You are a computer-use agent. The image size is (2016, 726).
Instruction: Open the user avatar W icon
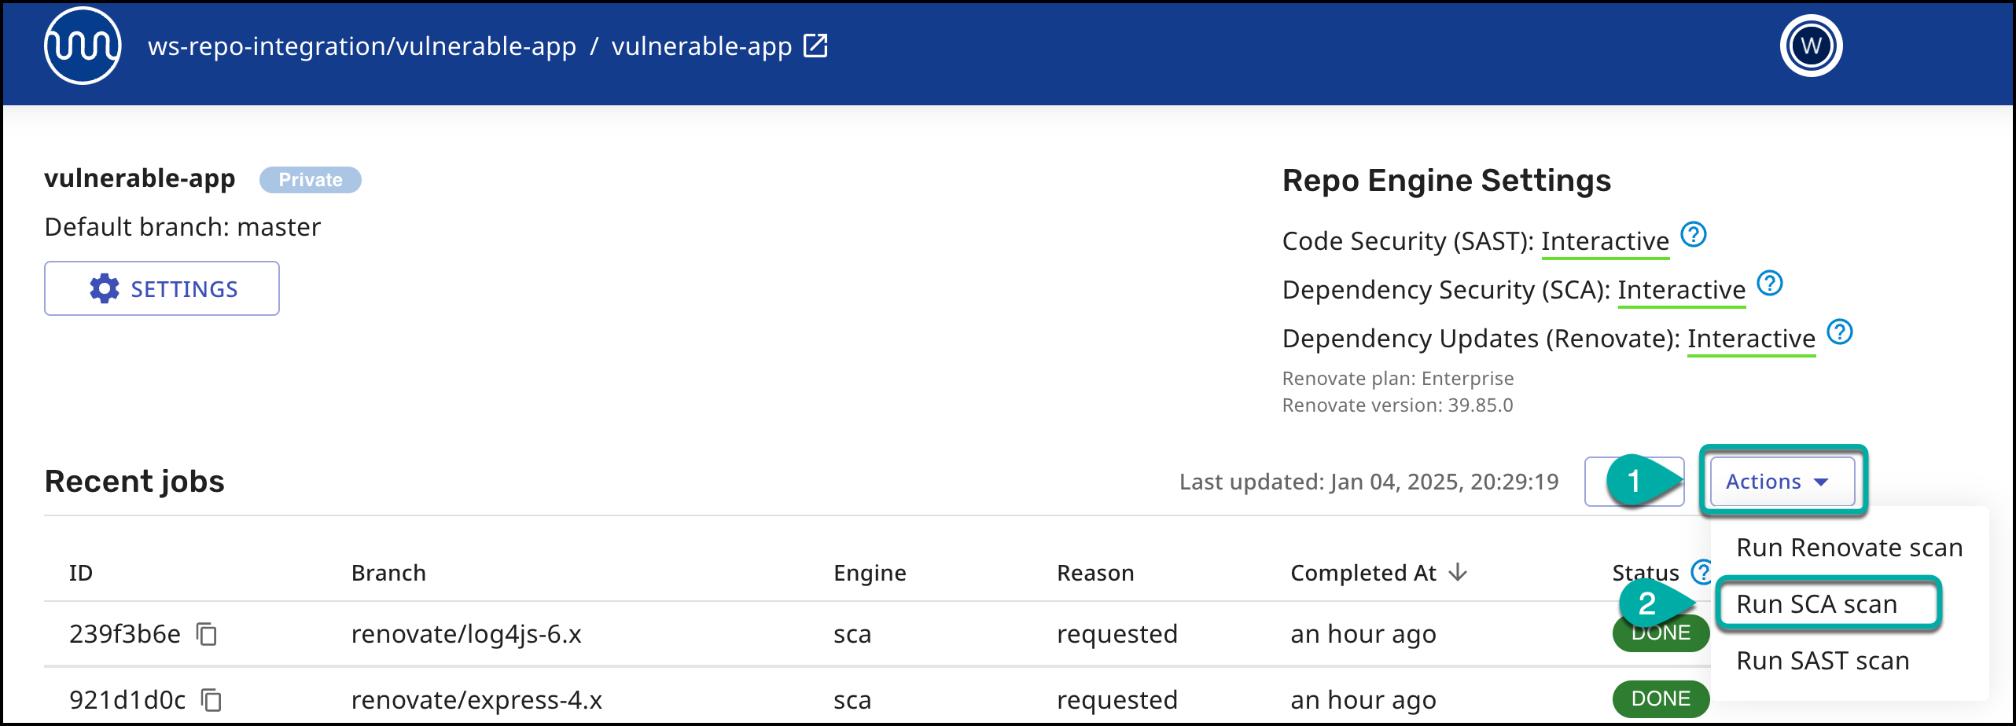pos(1810,46)
